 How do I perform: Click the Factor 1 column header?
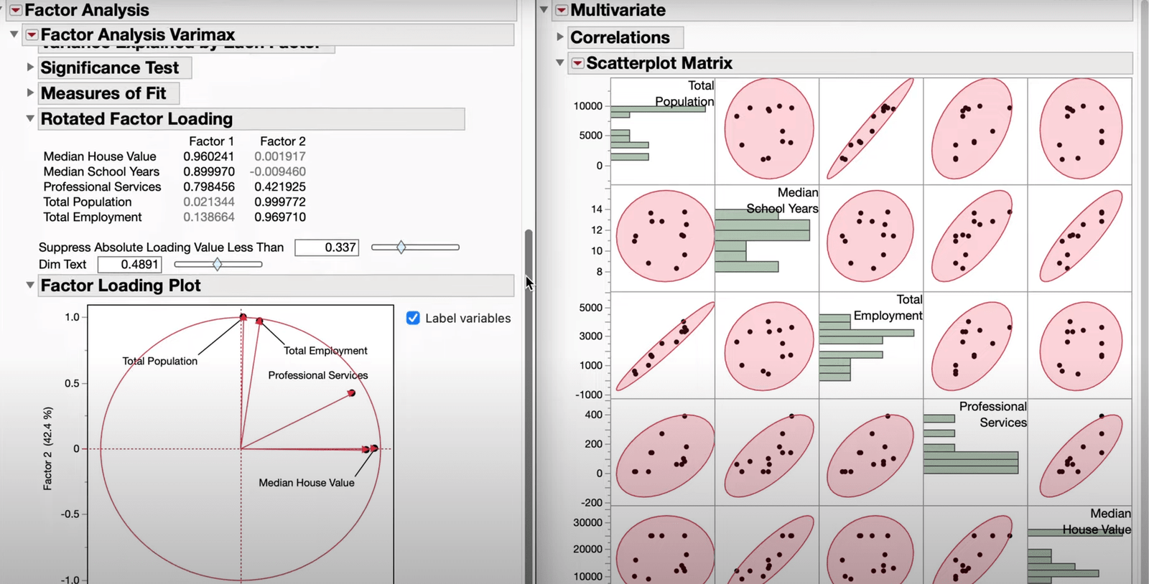click(211, 141)
